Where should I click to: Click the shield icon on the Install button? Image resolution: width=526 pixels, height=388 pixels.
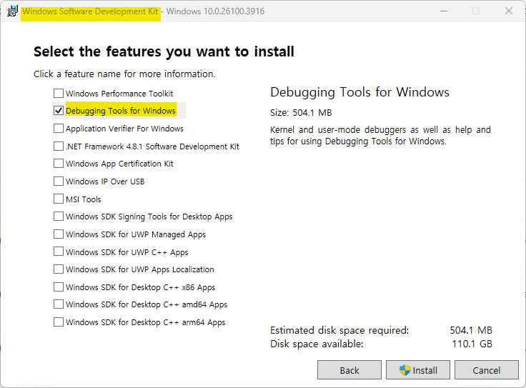click(405, 370)
